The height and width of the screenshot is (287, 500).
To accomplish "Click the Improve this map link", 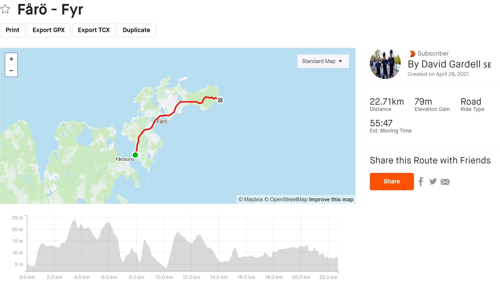I will [331, 200].
